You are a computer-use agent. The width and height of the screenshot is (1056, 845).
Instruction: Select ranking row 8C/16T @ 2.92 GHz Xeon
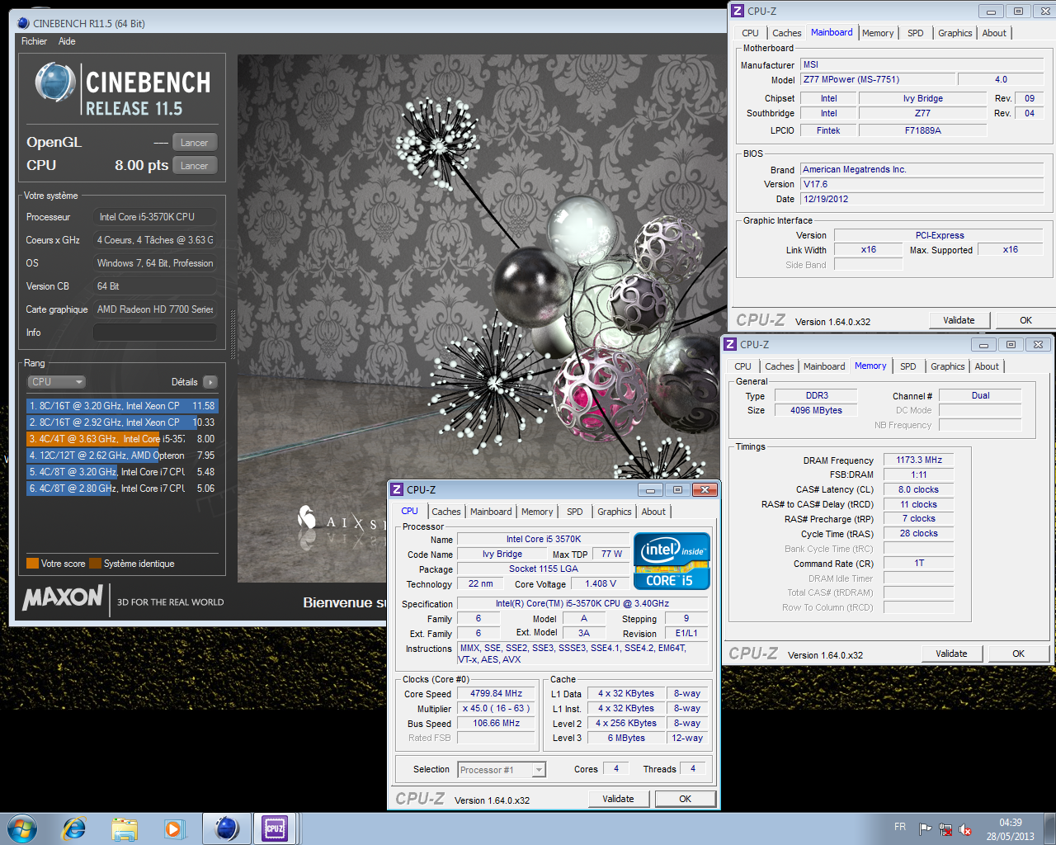[x=122, y=422]
